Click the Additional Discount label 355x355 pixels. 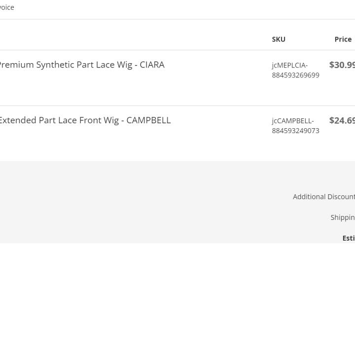[323, 197]
